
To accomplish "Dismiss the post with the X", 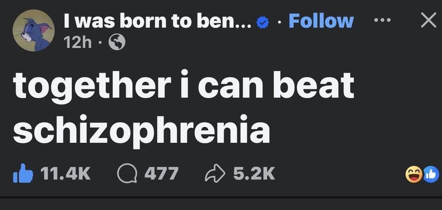I will [427, 20].
